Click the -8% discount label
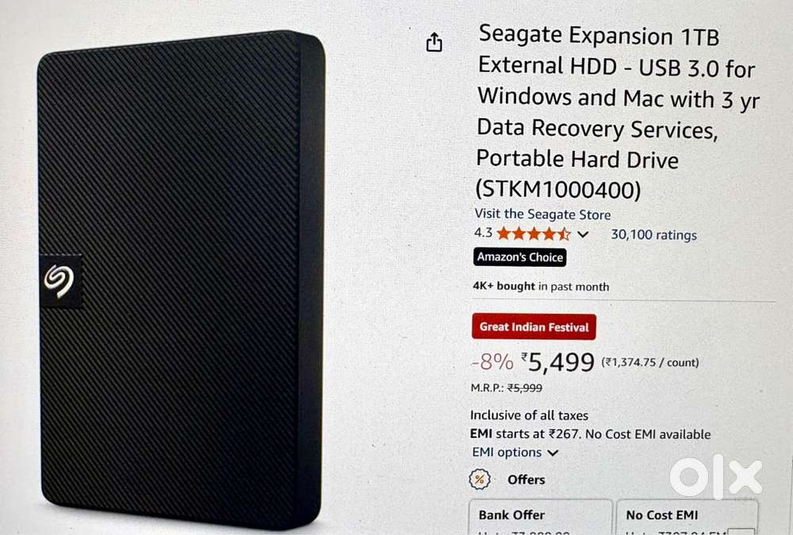 click(492, 361)
